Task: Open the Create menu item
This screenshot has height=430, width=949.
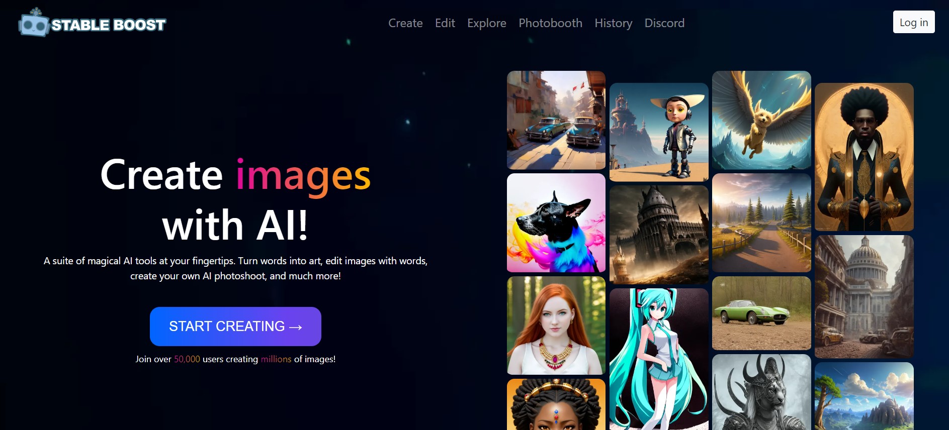Action: point(405,23)
